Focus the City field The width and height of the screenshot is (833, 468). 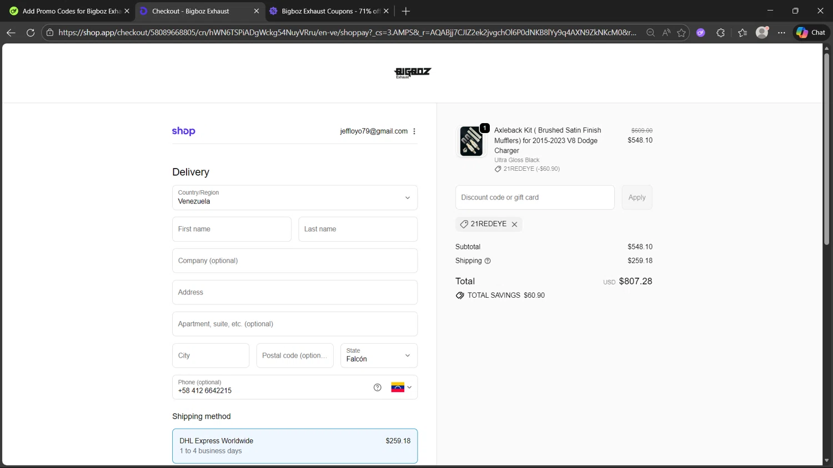pyautogui.click(x=210, y=355)
